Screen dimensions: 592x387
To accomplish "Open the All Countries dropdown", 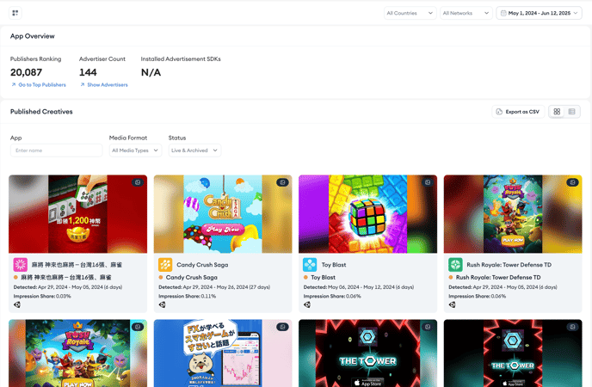I will pos(410,13).
